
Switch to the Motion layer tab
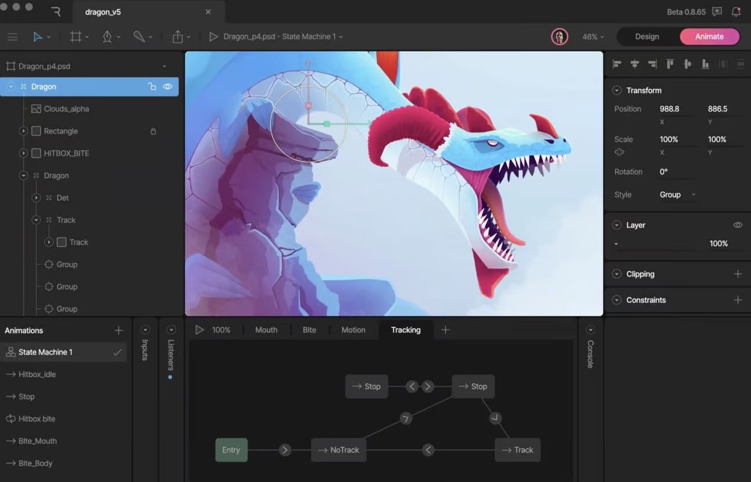(x=353, y=330)
